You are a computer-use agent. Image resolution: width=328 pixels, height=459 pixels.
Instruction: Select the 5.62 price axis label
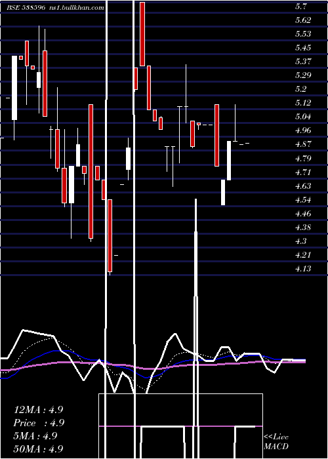pyautogui.click(x=303, y=20)
